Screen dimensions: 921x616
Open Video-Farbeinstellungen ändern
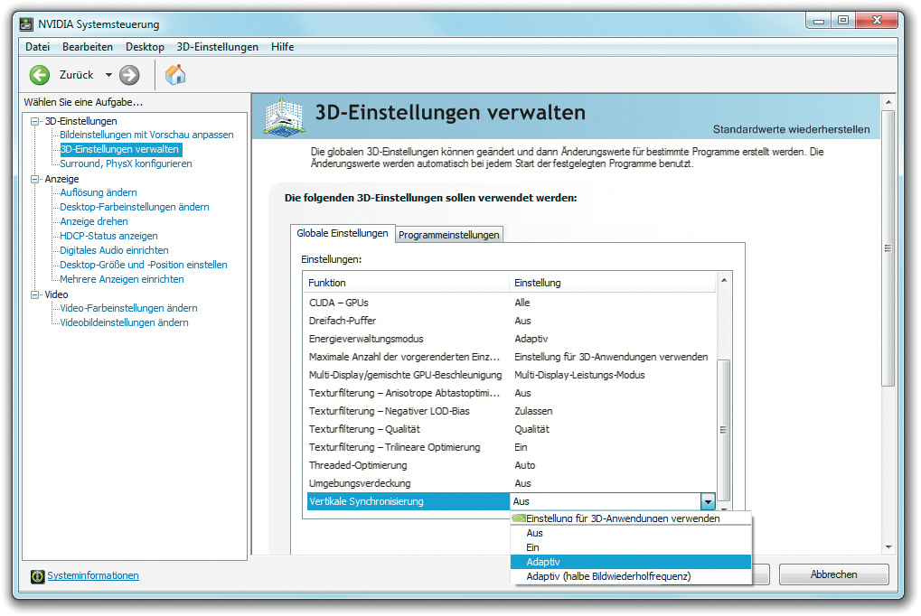128,308
